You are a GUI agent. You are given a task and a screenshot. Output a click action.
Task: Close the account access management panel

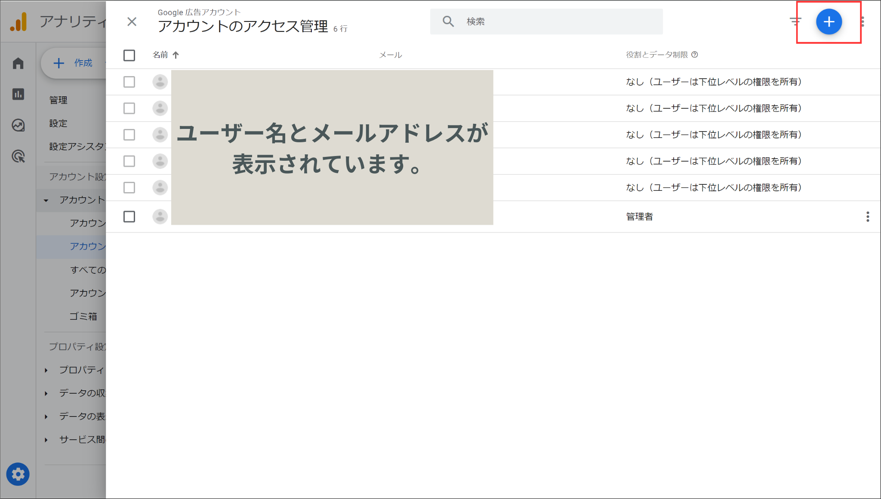click(x=132, y=21)
